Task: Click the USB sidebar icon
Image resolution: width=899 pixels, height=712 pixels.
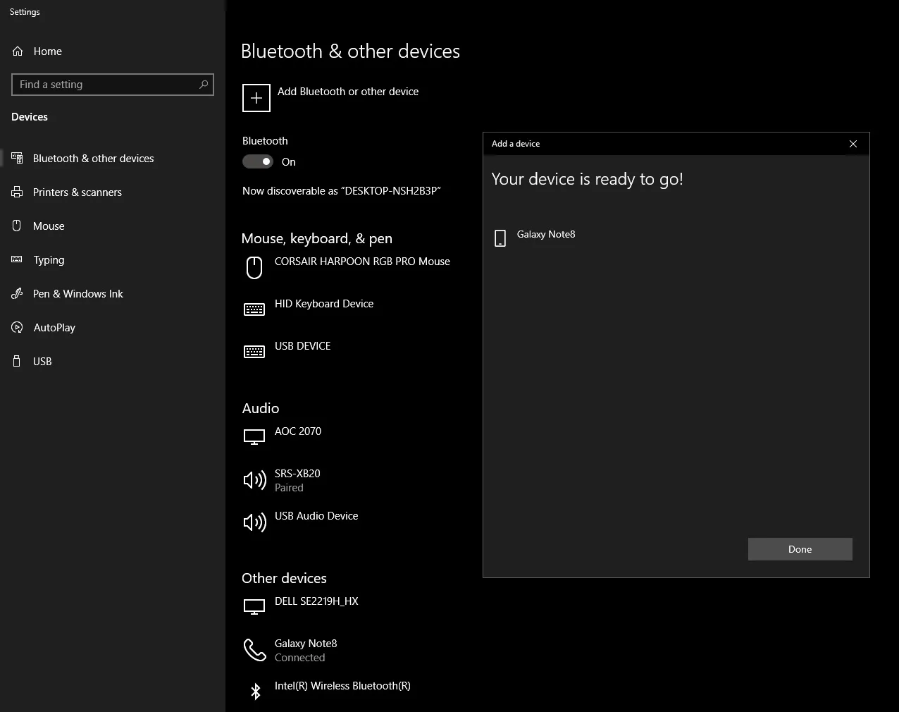Action: click(18, 362)
